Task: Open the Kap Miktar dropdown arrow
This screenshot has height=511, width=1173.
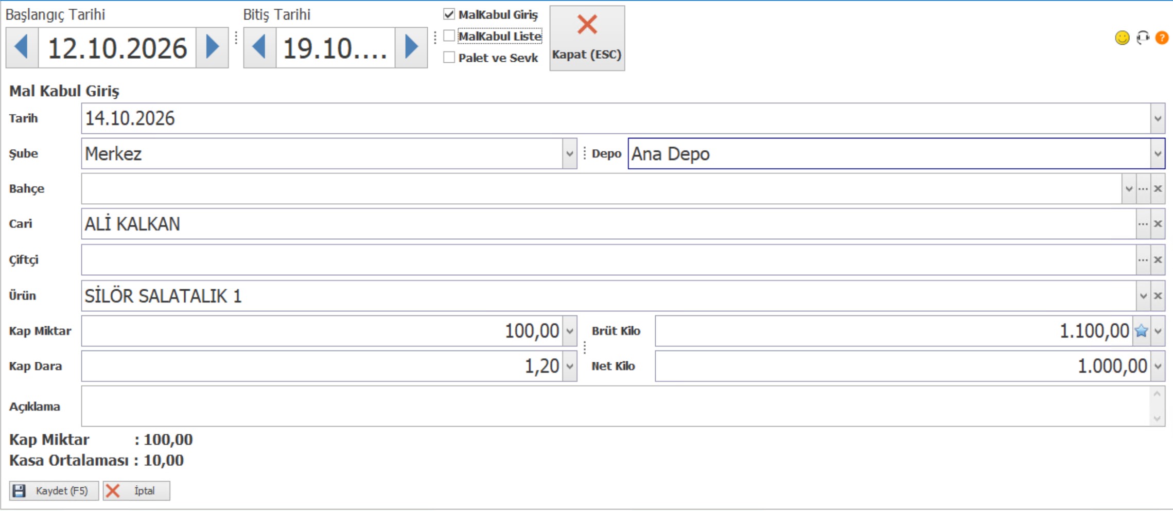Action: point(569,331)
